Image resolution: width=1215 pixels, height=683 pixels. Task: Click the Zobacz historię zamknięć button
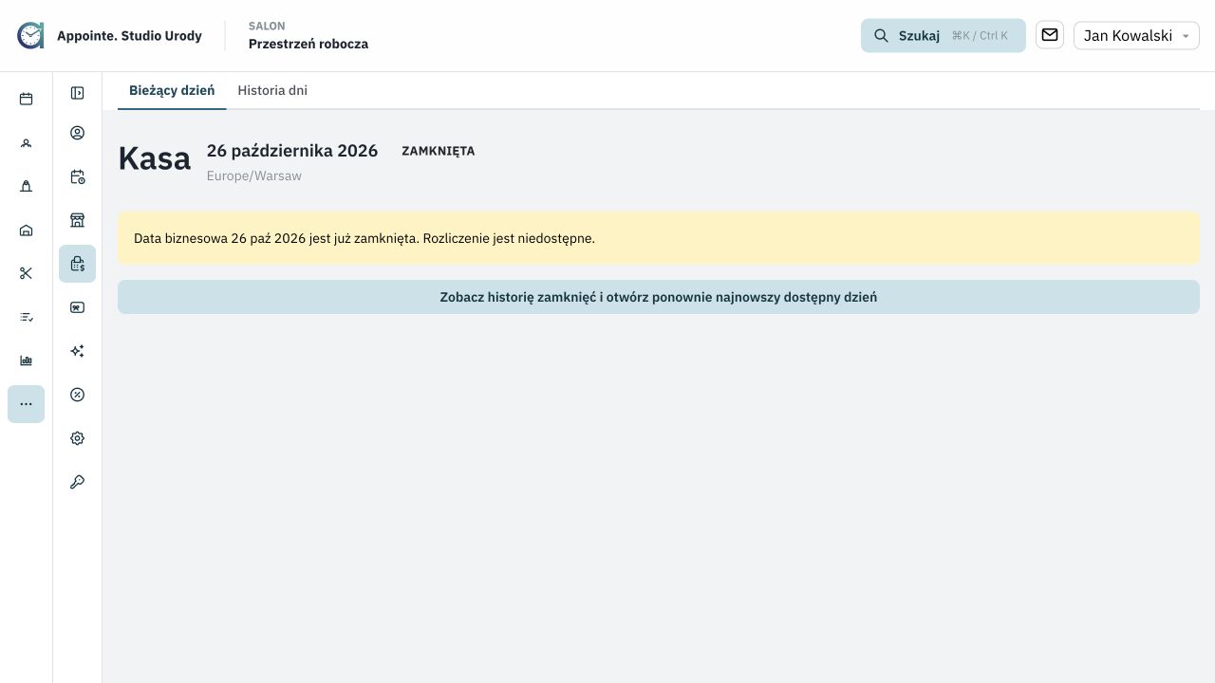[659, 297]
